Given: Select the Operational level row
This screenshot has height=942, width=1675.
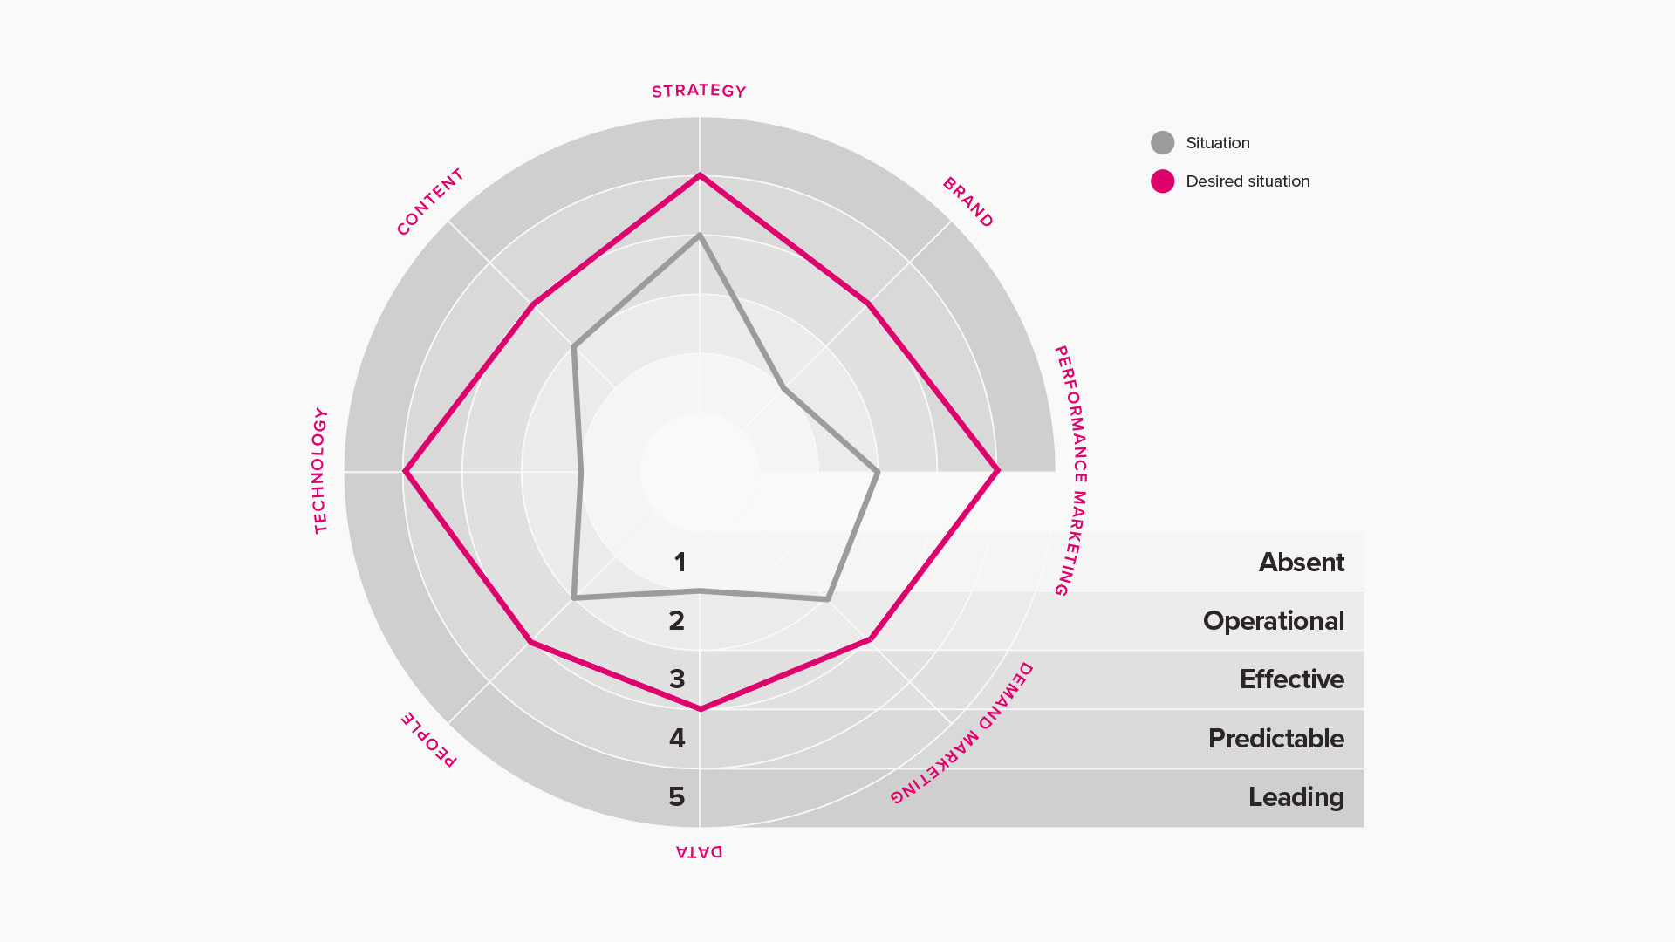Looking at the screenshot, I should coord(1031,621).
